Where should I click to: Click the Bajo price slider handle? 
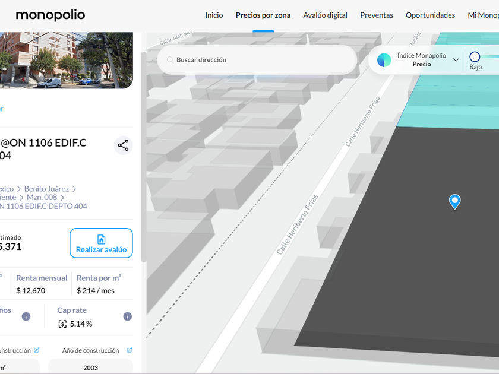[x=475, y=57]
